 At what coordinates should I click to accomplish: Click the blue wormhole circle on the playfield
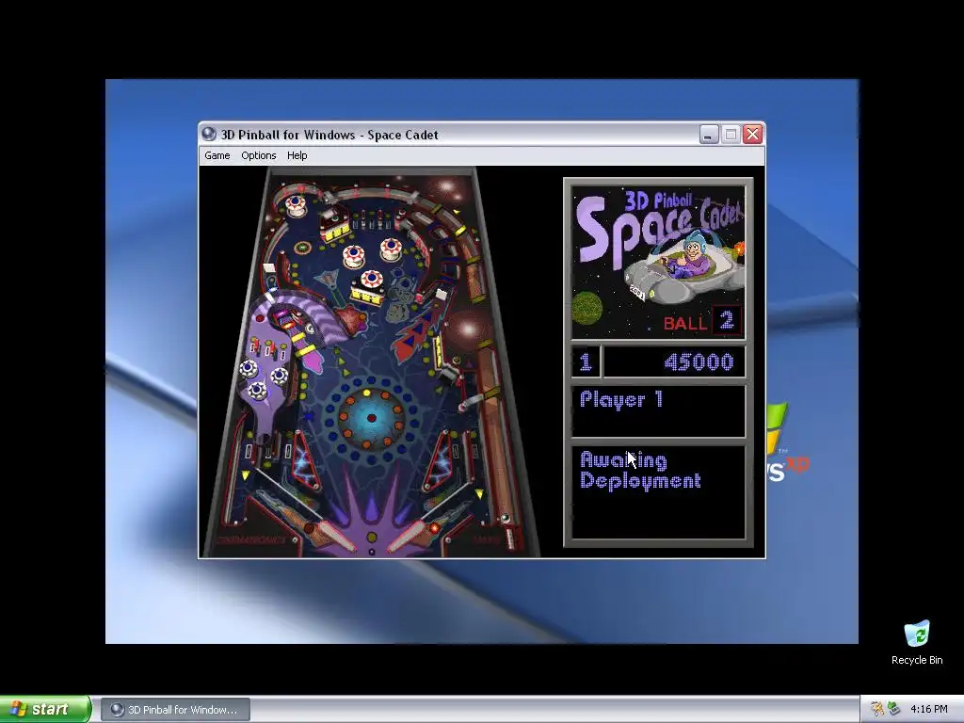tap(371, 418)
